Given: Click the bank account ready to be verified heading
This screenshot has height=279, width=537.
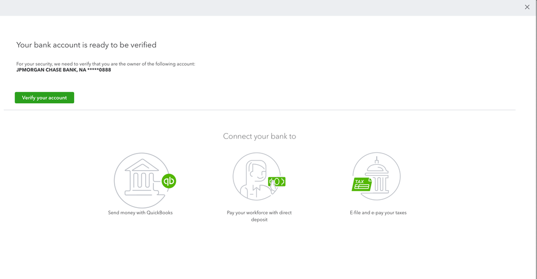Looking at the screenshot, I should pos(86,45).
